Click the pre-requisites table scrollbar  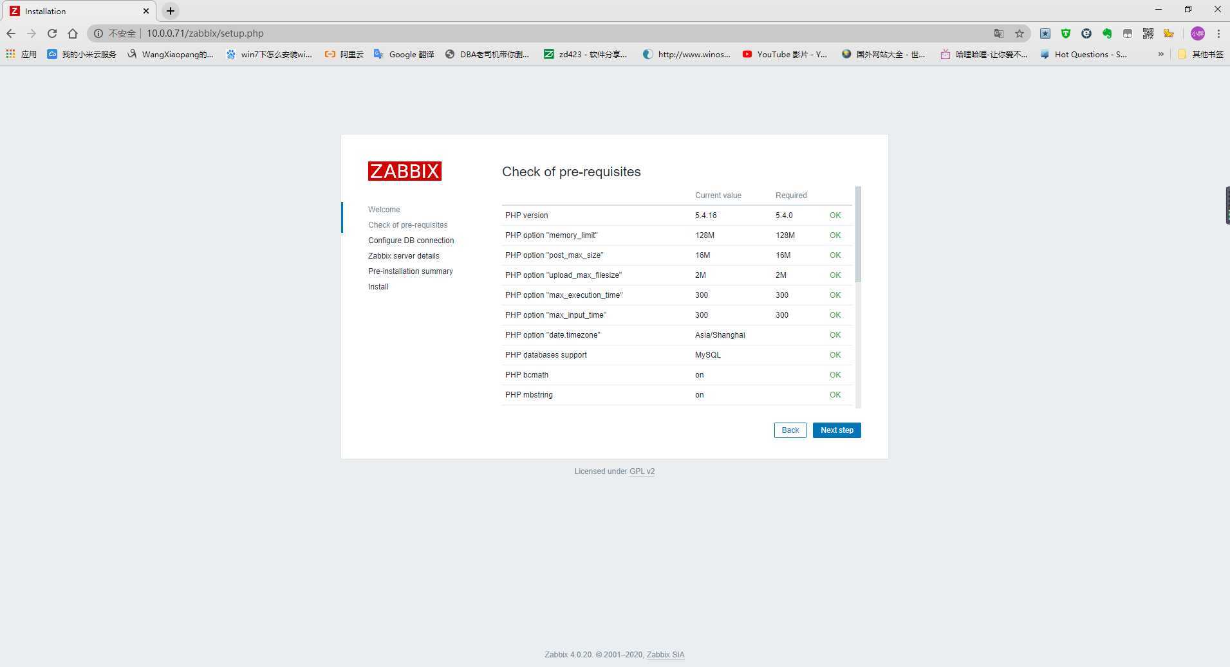[x=858, y=233]
